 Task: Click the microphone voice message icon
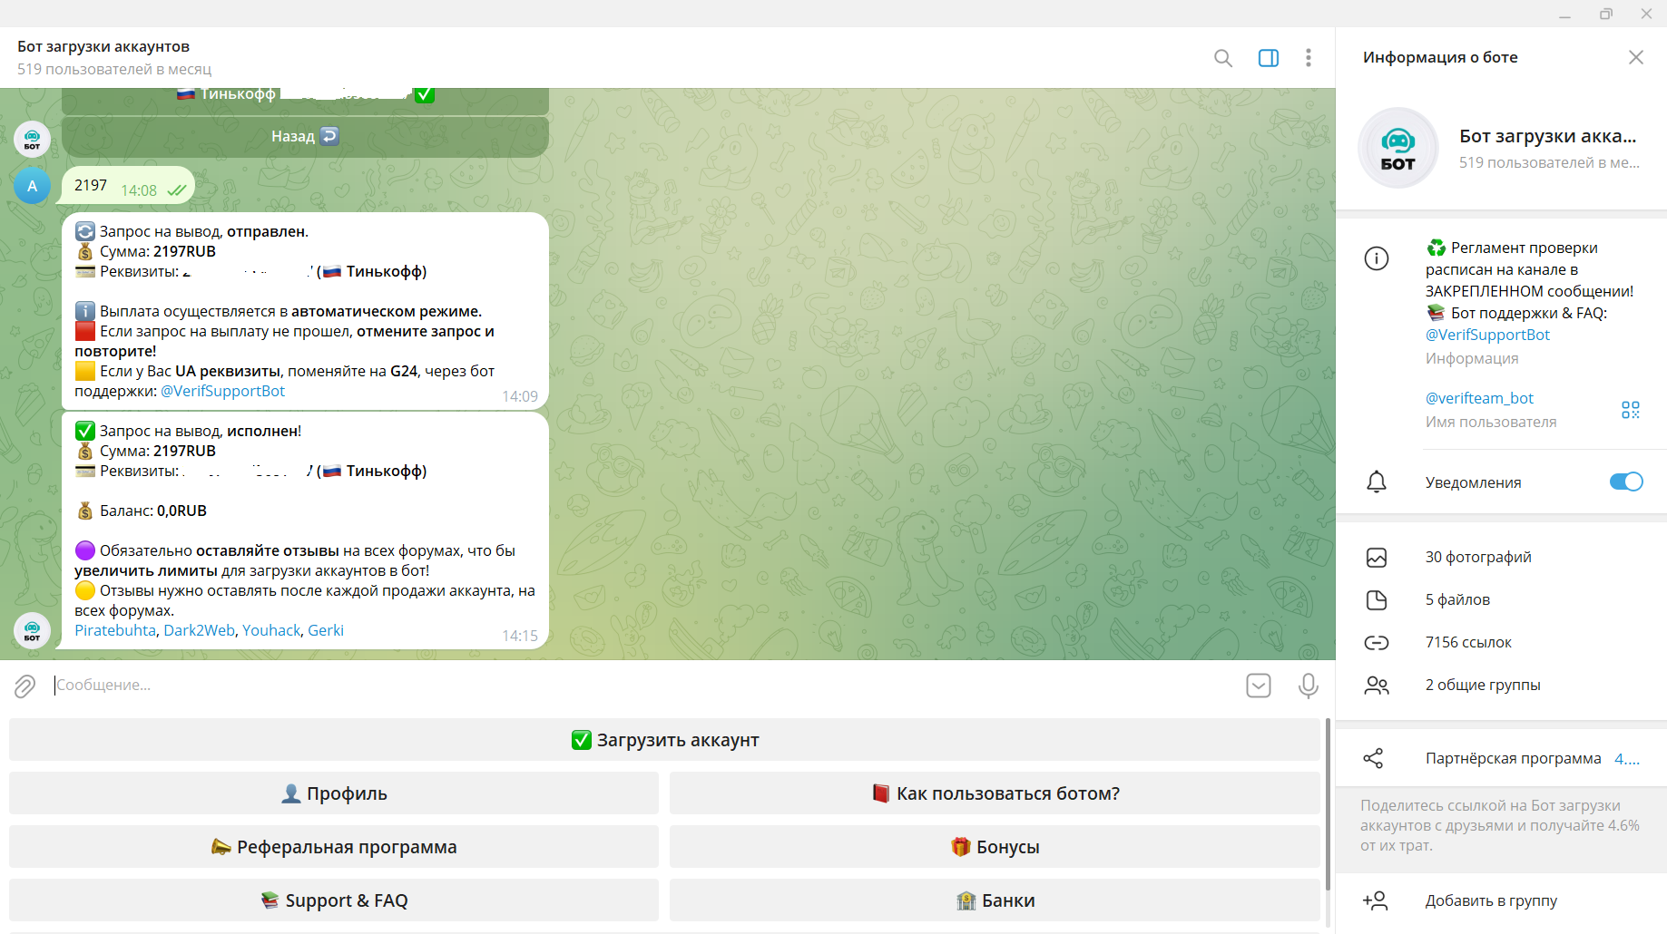tap(1308, 686)
